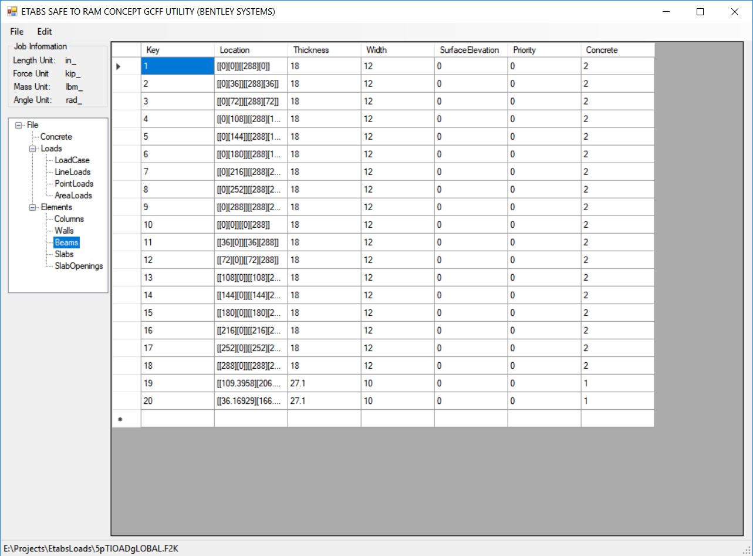This screenshot has width=753, height=556.
Task: Select row 19 Thickness cell 27.1
Action: coord(323,383)
